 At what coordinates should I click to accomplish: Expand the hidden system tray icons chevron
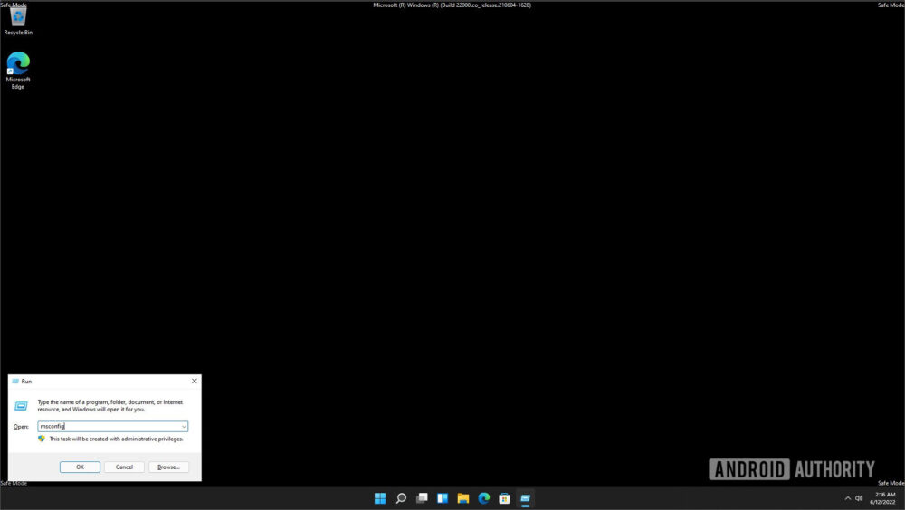(x=848, y=498)
